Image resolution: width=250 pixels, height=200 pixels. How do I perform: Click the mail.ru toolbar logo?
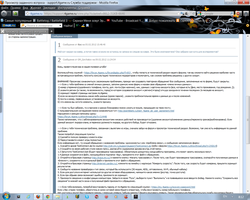click(9, 25)
